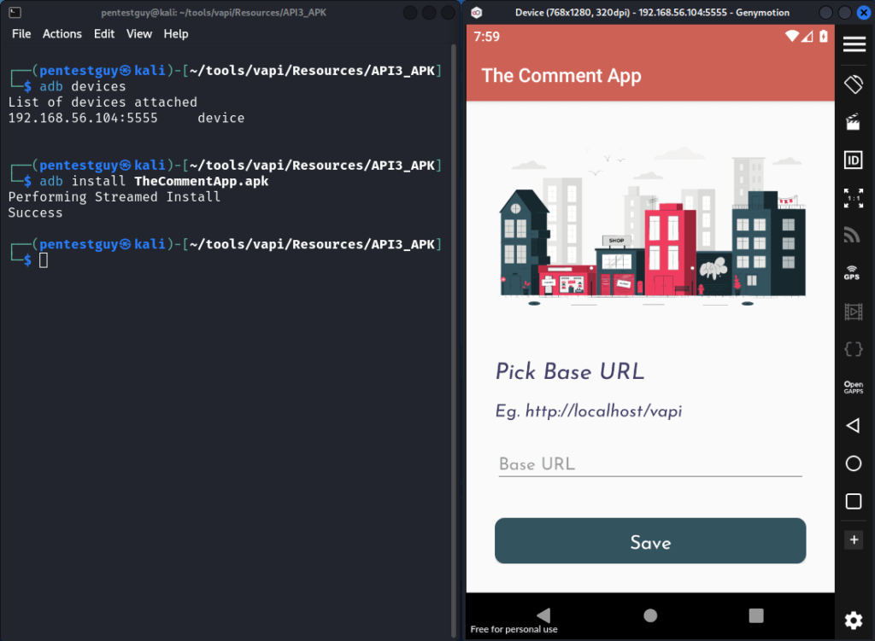This screenshot has width=875, height=641.
Task: Click the 'Eg. http://localhost/vapi' hint text
Action: pyautogui.click(x=589, y=411)
